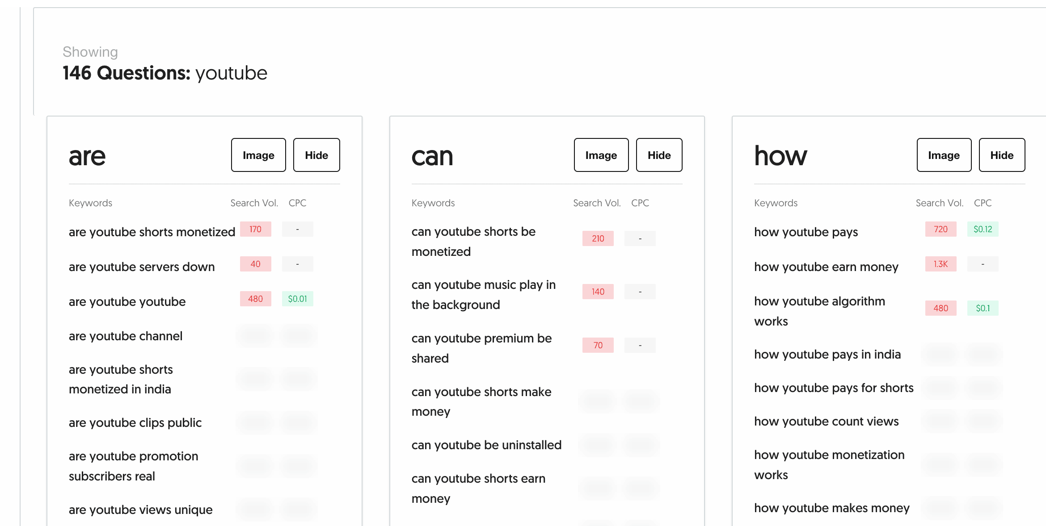Click the 720 search volume badge
This screenshot has height=526, width=1046.
click(941, 229)
